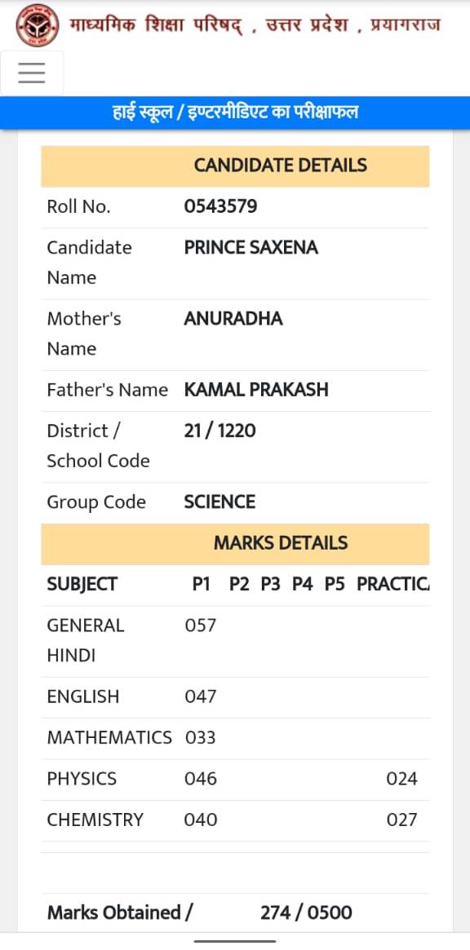Click the SCIENCE group code value
This screenshot has height=950, width=470.
(x=219, y=502)
